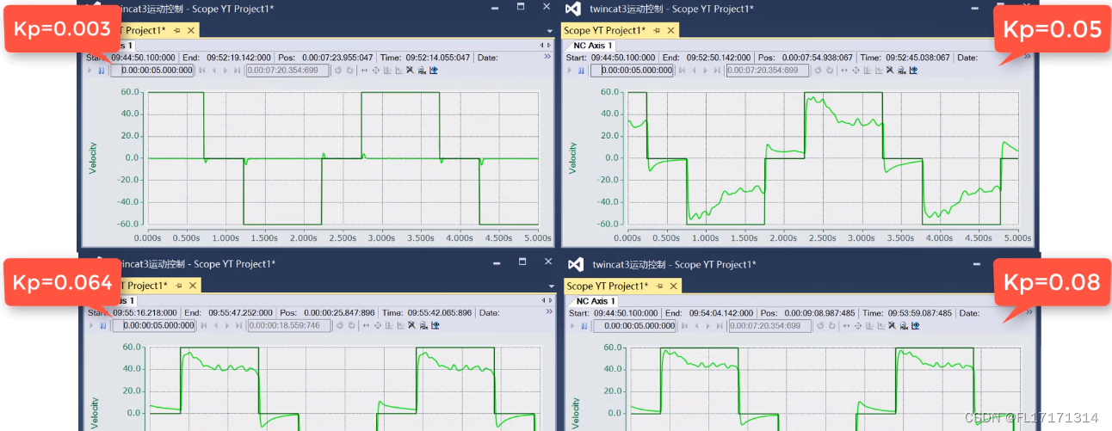Viewport: 1112px width, 431px height.
Task: Click the delete-data X icon in top-right window
Action: click(890, 70)
